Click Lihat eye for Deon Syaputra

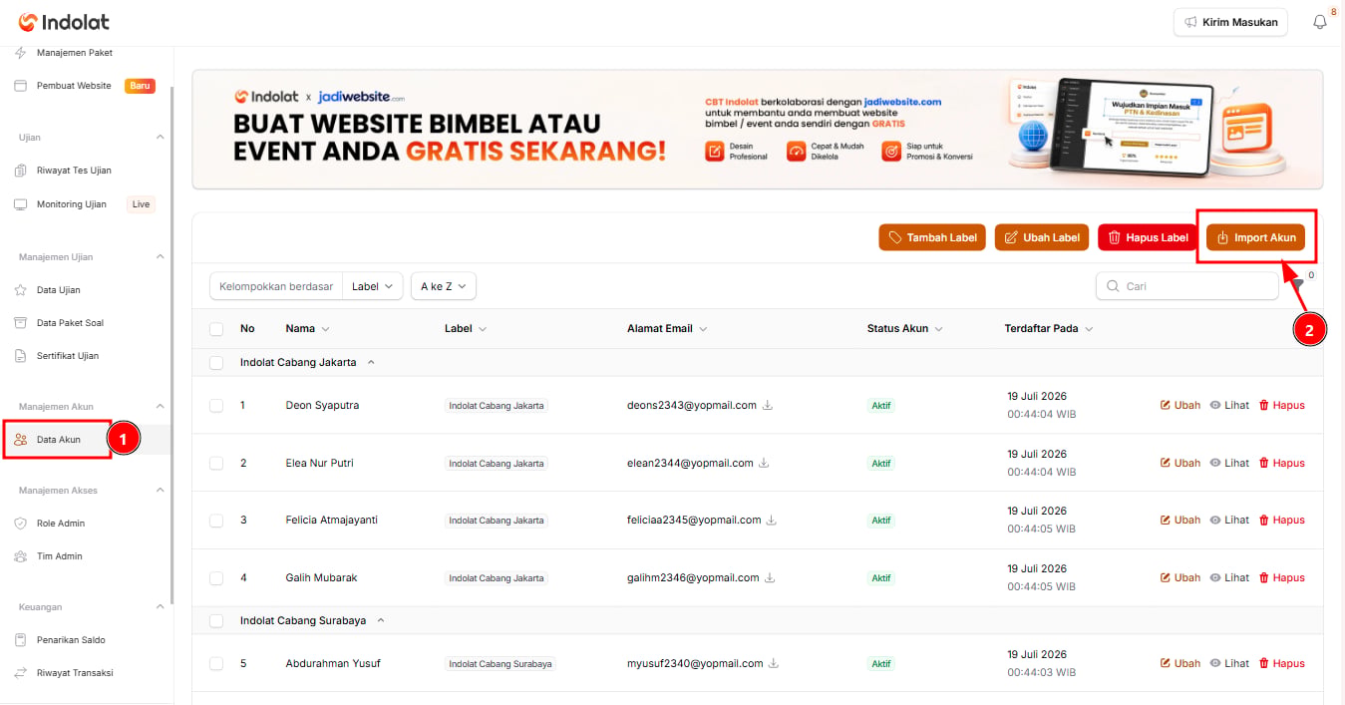1229,406
